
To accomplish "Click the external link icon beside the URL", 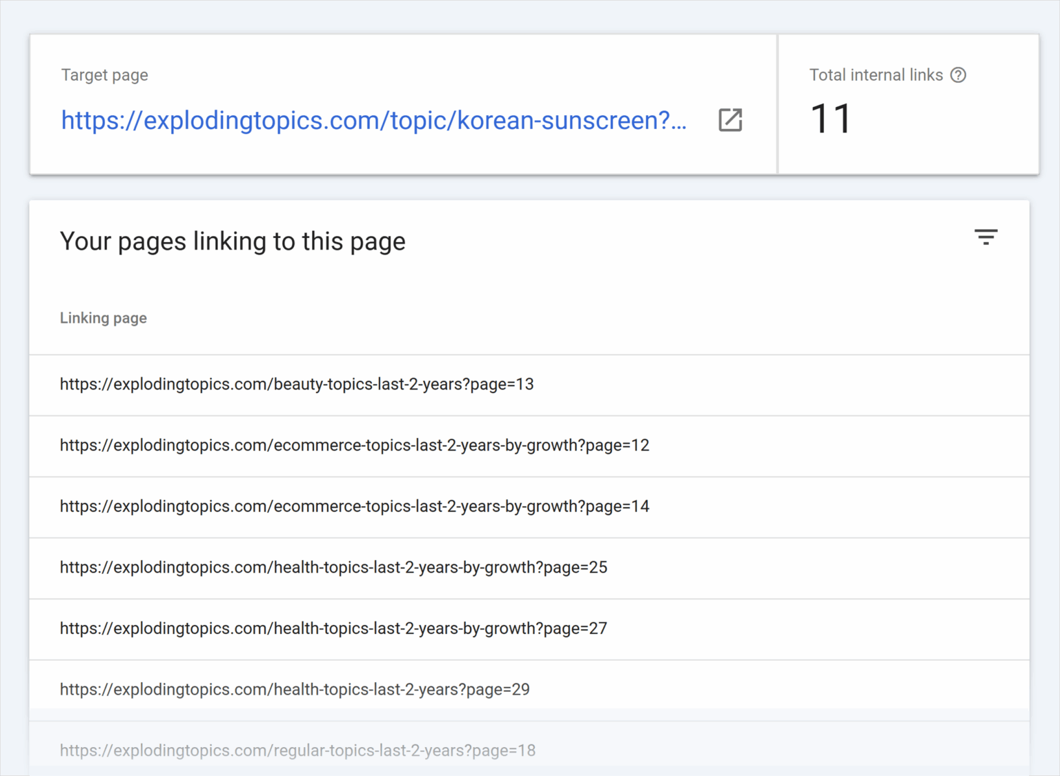I will point(730,120).
